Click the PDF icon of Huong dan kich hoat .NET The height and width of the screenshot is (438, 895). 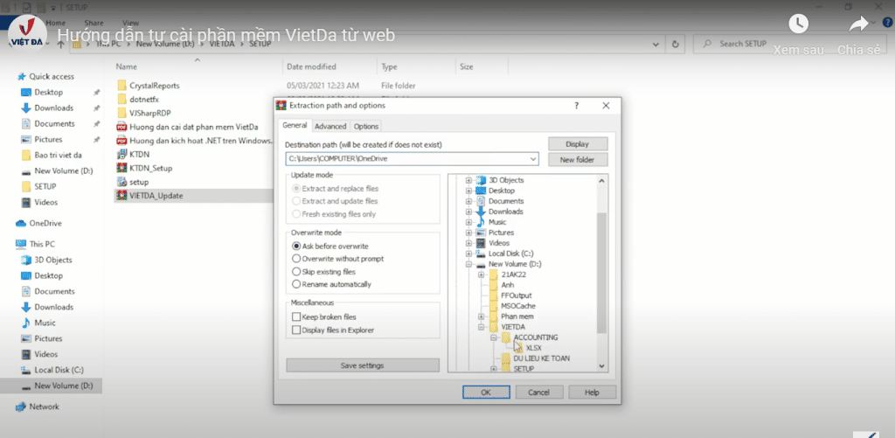121,141
